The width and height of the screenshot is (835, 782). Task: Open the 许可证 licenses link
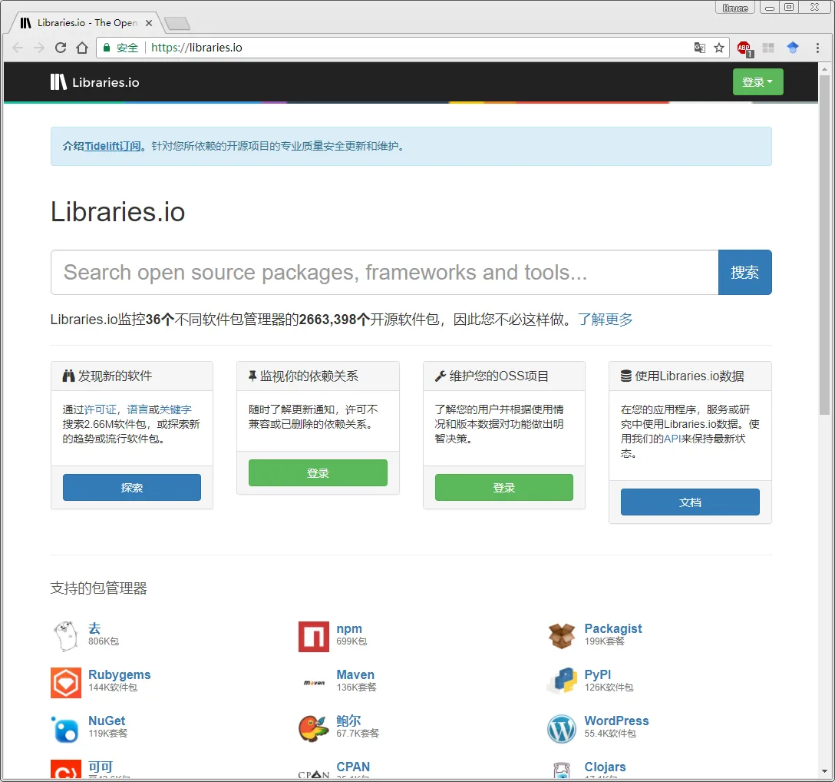coord(100,409)
